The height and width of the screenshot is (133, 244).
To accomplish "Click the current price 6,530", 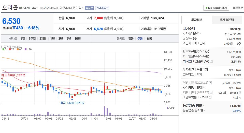I will pyautogui.click(x=11, y=21).
